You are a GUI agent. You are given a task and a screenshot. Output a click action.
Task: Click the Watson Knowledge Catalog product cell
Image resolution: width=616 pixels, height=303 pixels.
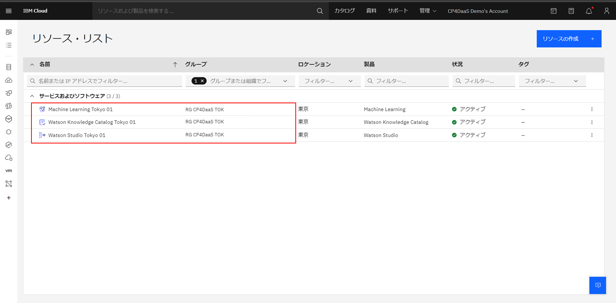[x=396, y=122]
